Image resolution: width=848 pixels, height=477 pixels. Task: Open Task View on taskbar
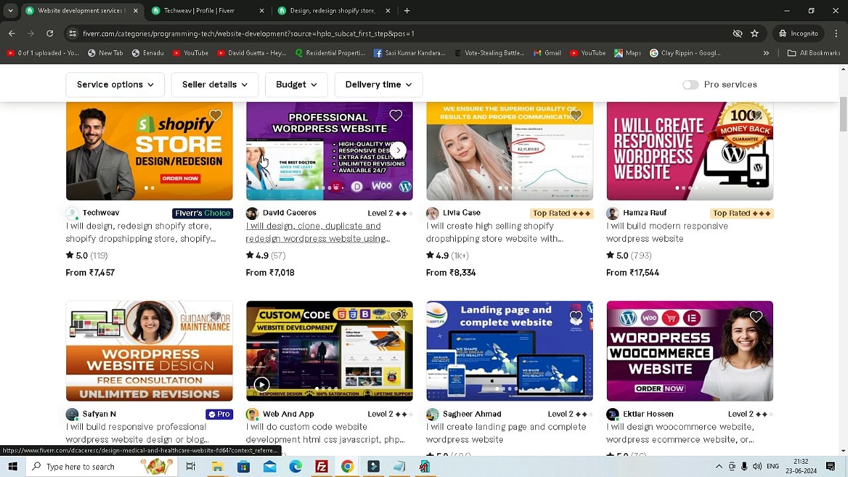point(191,466)
